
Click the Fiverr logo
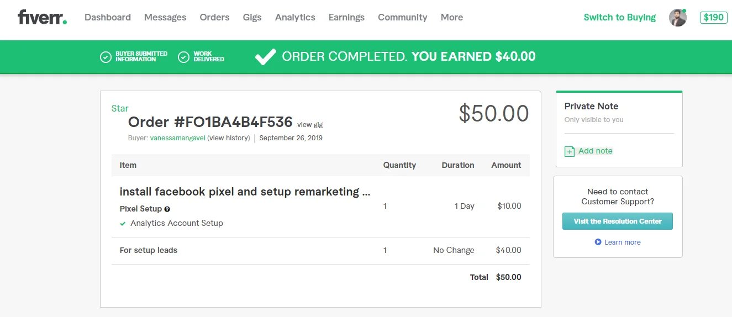coord(42,17)
